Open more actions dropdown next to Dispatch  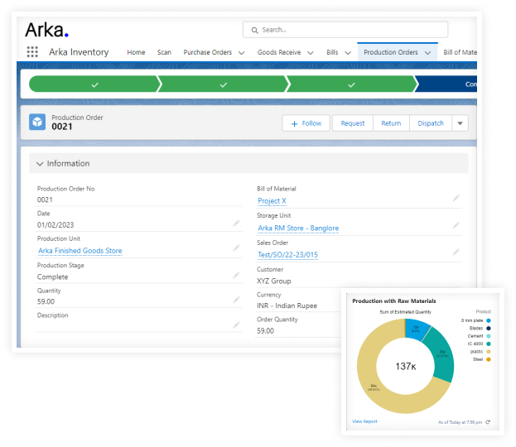point(461,123)
